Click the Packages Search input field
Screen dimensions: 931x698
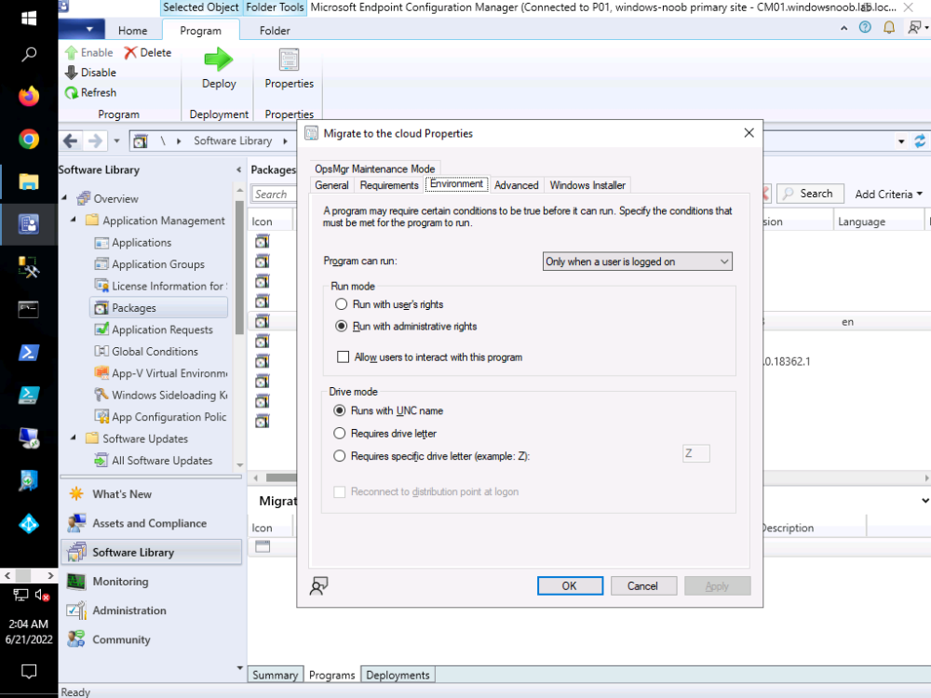coord(274,195)
